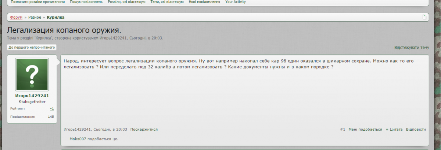This screenshot has height=150, width=441.
Task: Follow thread via 'Відстежувати тему'
Action: pos(412,48)
